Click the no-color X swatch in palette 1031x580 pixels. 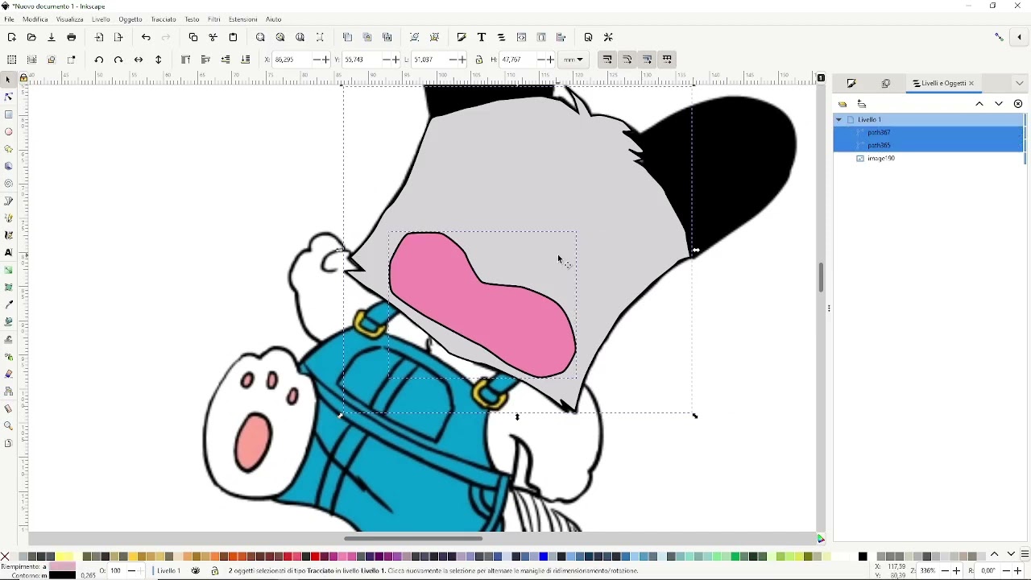(6, 556)
